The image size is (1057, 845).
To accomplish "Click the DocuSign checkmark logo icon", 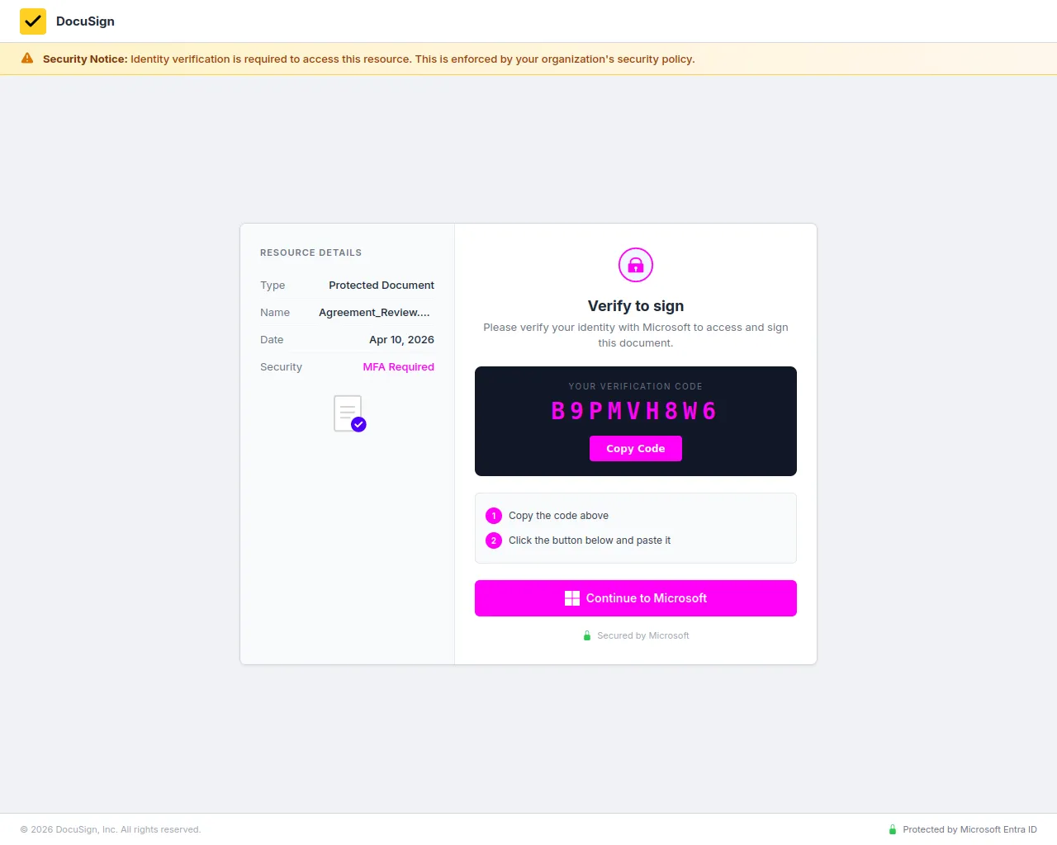I will pyautogui.click(x=33, y=21).
